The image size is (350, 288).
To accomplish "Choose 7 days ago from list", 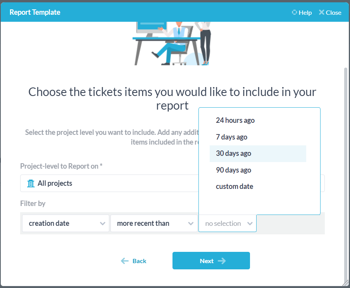I will pyautogui.click(x=231, y=137).
